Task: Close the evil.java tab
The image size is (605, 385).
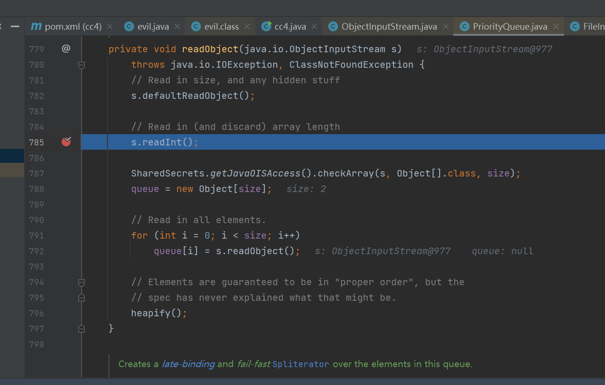Action: coord(177,26)
